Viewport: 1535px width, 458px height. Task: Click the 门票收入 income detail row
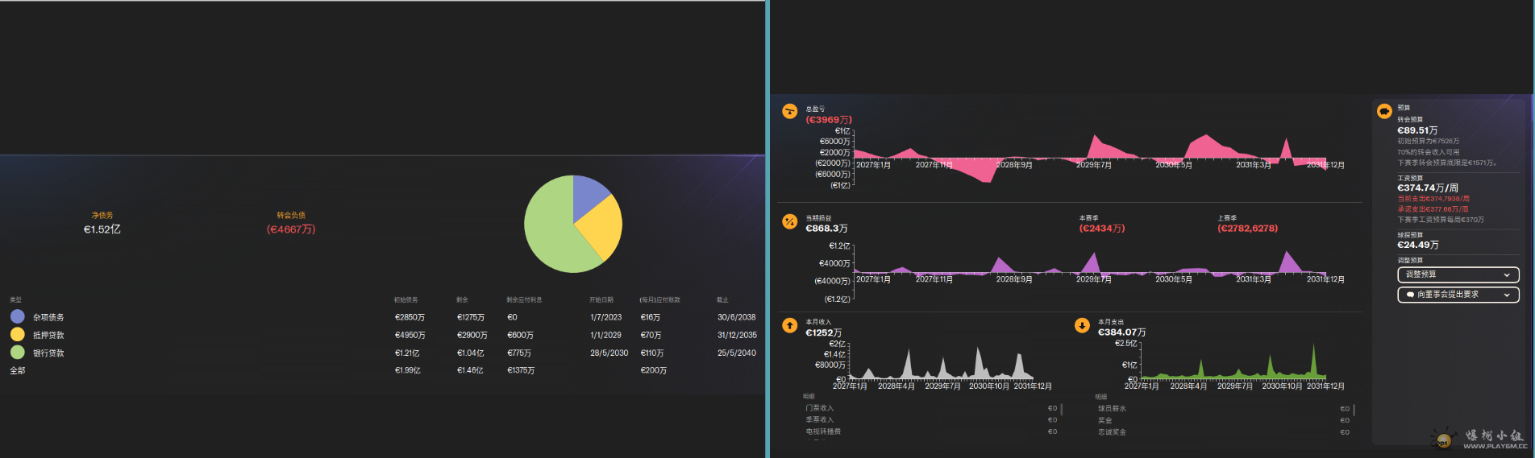pyautogui.click(x=930, y=408)
